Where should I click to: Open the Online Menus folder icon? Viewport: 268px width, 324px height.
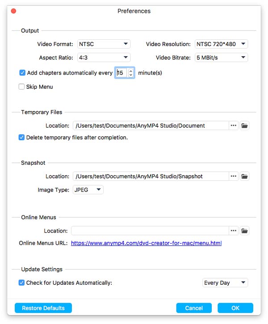pyautogui.click(x=244, y=231)
